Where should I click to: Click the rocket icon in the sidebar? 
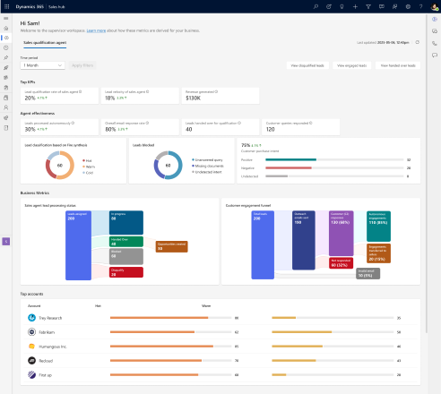click(x=6, y=68)
